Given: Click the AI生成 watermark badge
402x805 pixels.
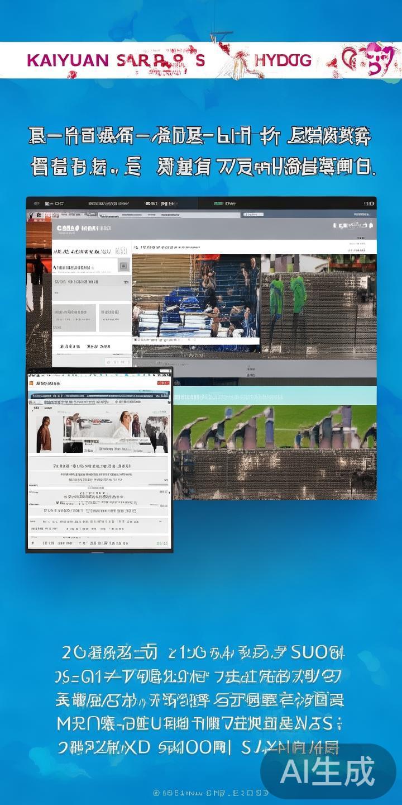Looking at the screenshot, I should pyautogui.click(x=328, y=771).
